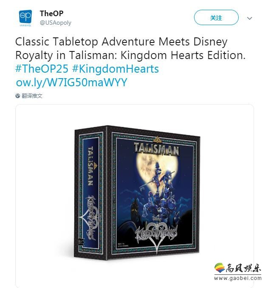268x288 pixels.
Task: Click the Talisman title on box front
Action: pyautogui.click(x=156, y=149)
